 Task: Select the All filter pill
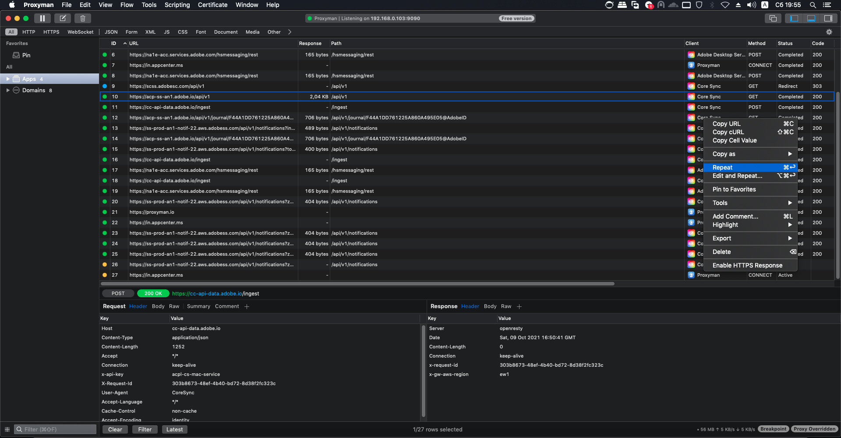point(11,32)
